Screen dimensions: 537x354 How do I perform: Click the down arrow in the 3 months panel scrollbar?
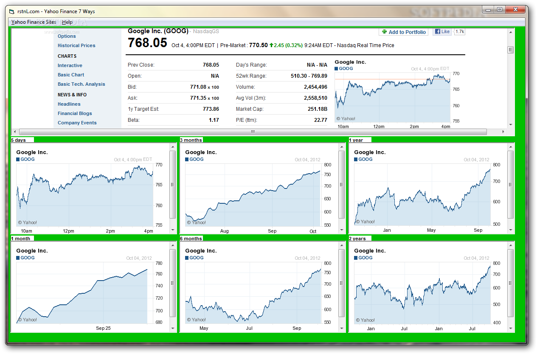pos(342,230)
